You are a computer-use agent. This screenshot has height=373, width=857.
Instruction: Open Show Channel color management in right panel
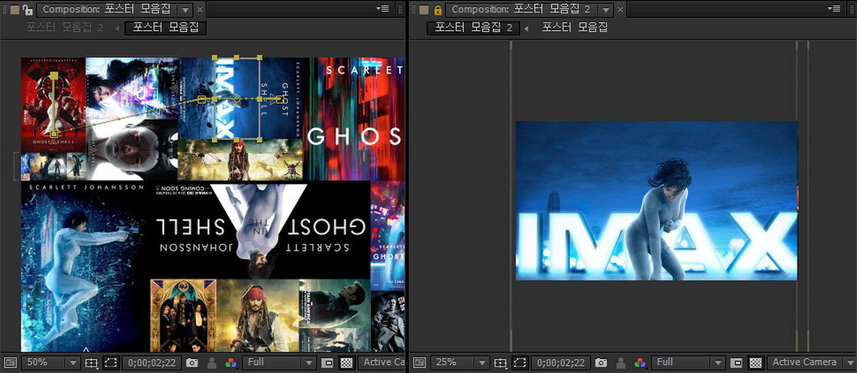(x=640, y=363)
